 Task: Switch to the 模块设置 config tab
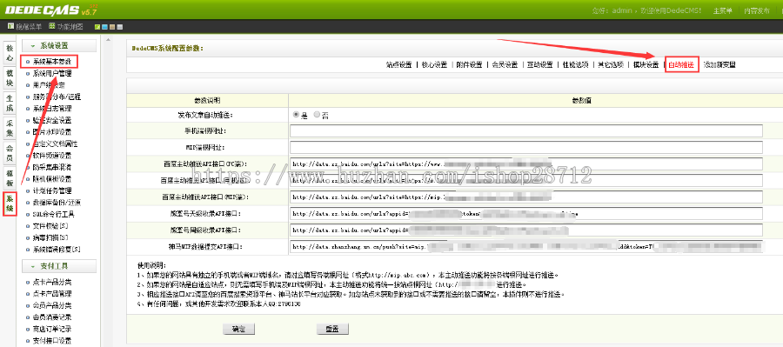[x=646, y=65]
